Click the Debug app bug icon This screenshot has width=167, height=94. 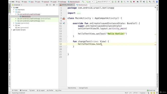tap(122, 2)
